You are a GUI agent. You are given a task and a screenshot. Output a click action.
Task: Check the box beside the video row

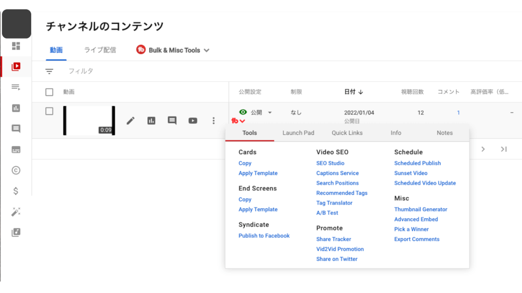(49, 111)
